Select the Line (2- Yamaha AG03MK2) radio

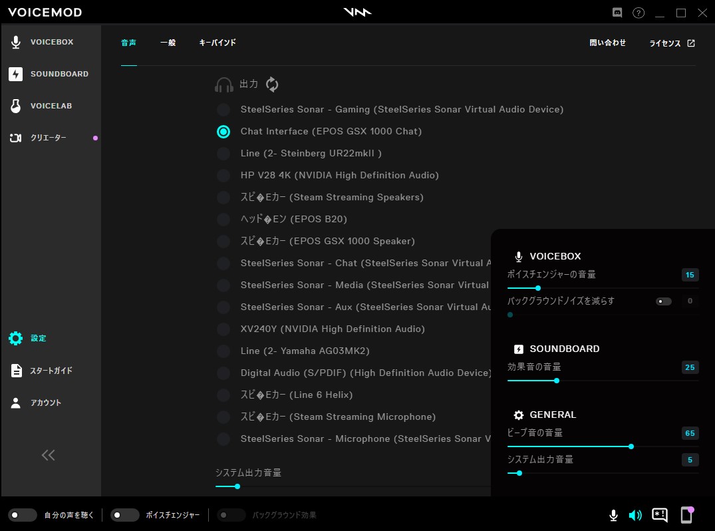click(x=223, y=351)
